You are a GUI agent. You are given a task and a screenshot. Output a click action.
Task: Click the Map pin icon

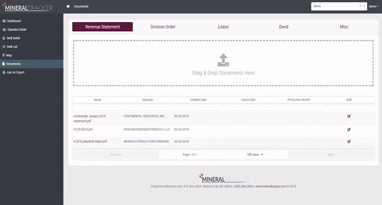coord(4,55)
